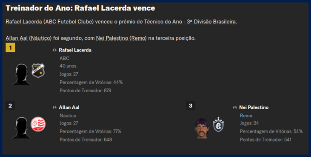Click ABC club crest badge
This screenshot has height=157, width=311.
tap(39, 71)
